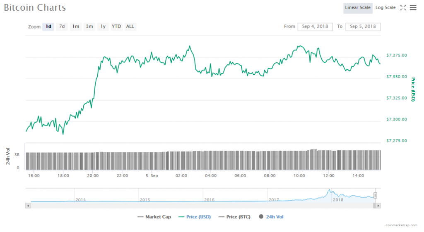Click the fullscreen expand icon
424x232 pixels.
coord(403,8)
